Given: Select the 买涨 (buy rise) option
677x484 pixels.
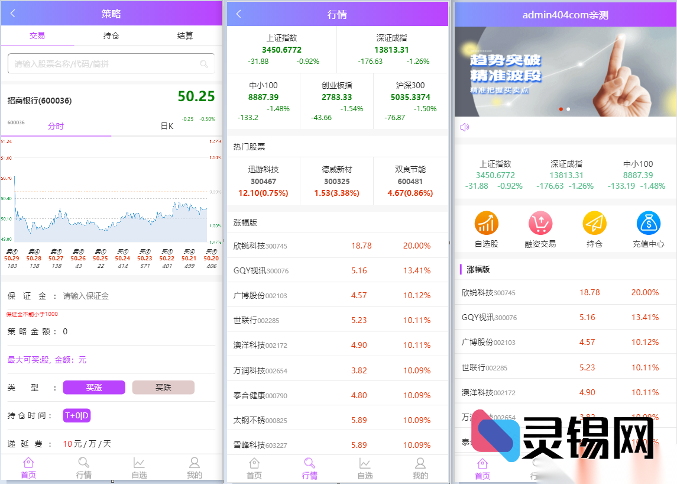Looking at the screenshot, I should pyautogui.click(x=93, y=387).
